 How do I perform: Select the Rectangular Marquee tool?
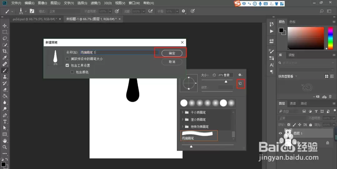(4, 32)
